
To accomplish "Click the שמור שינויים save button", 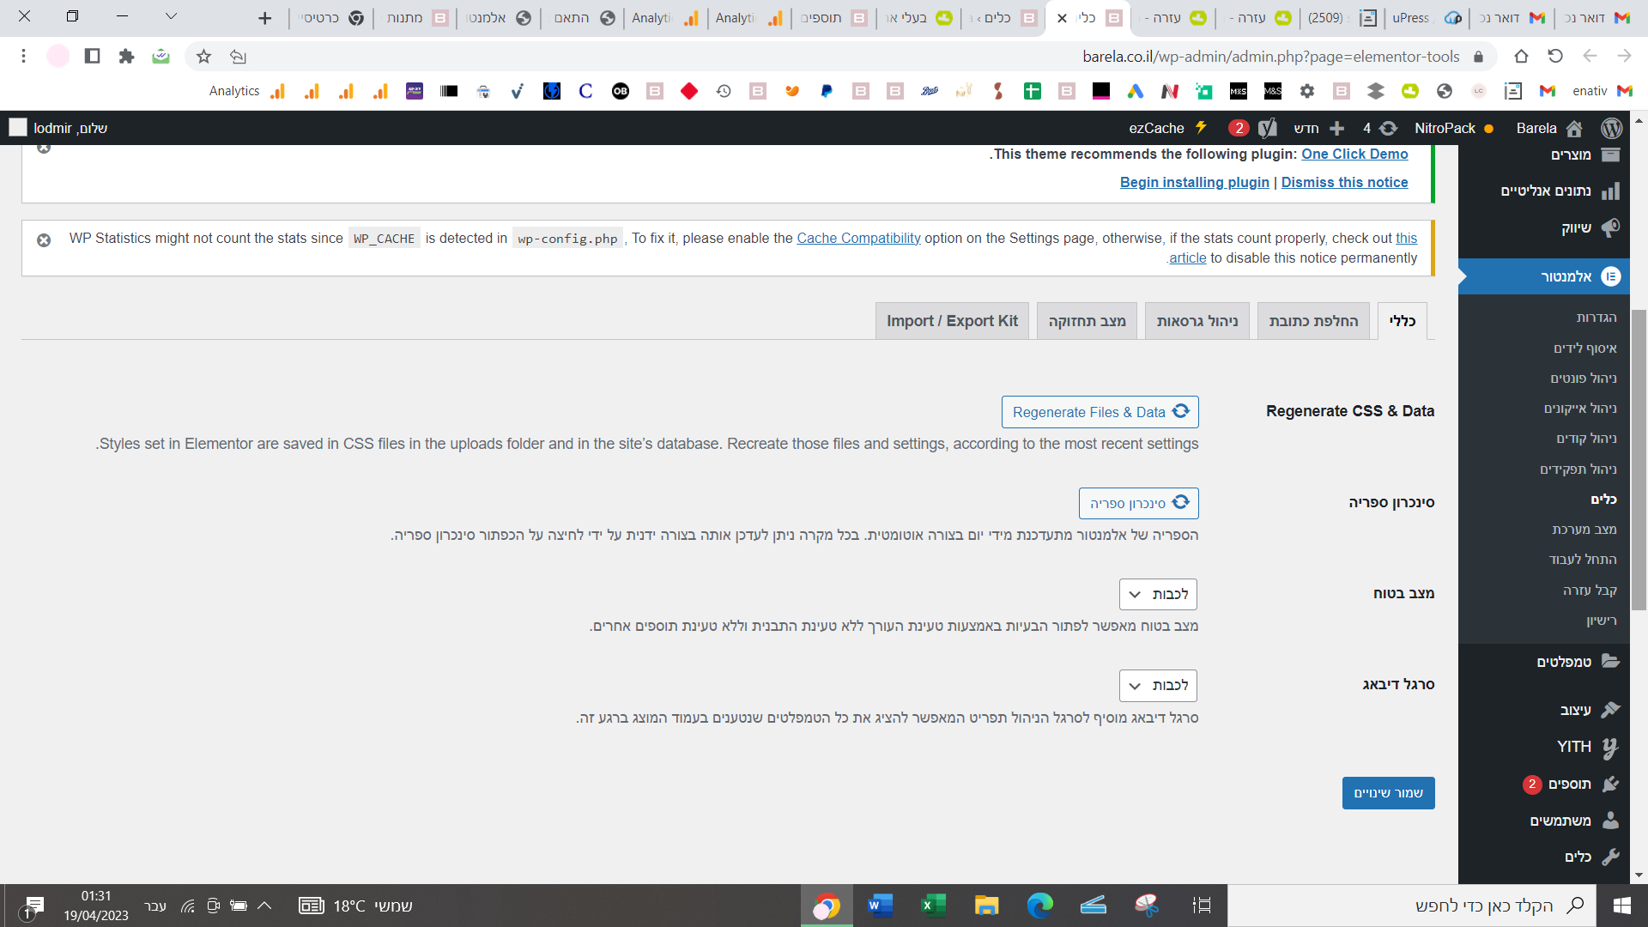I will pyautogui.click(x=1388, y=793).
